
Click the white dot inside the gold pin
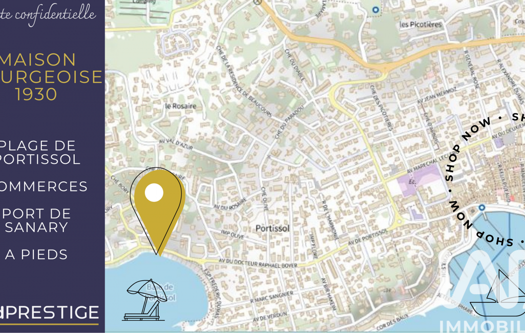coord(154,193)
